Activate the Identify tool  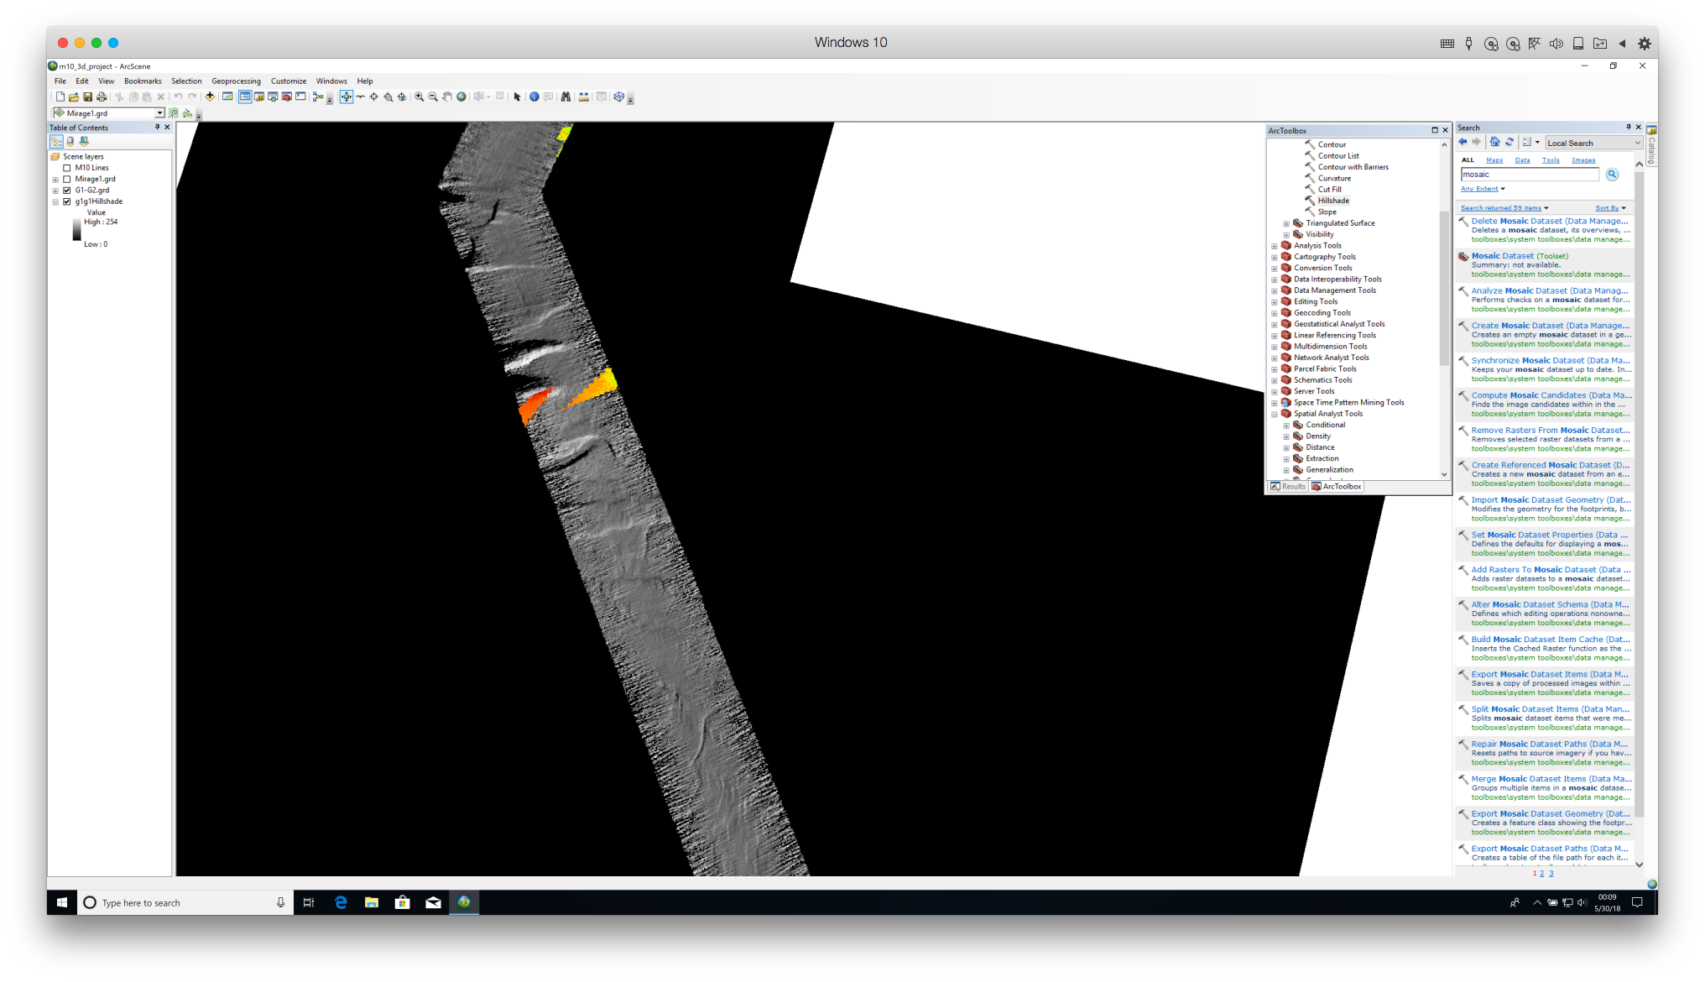click(x=534, y=97)
